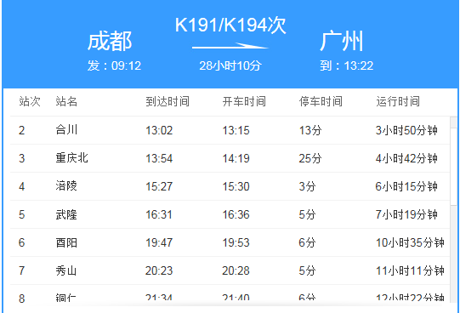Click the arrival time 到：13:22
The image size is (460, 313).
point(346,65)
